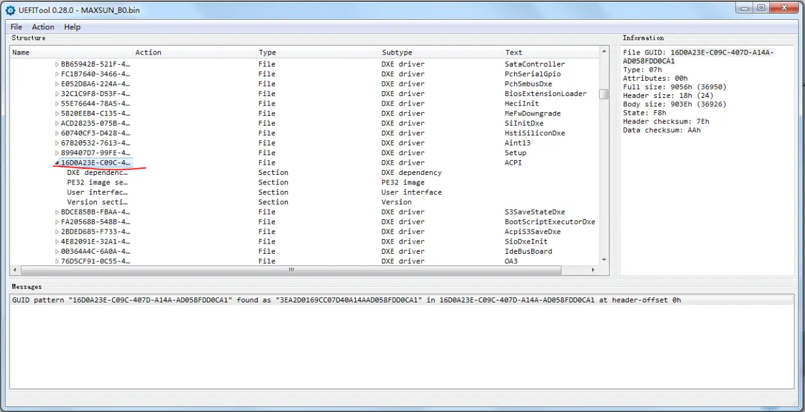Viewport: 805px width, 412px height.
Task: Select the 5820EEB4-C135 MeFwDowngrade row
Action: tap(304, 113)
